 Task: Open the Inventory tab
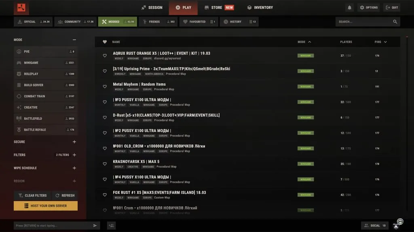pos(260,7)
